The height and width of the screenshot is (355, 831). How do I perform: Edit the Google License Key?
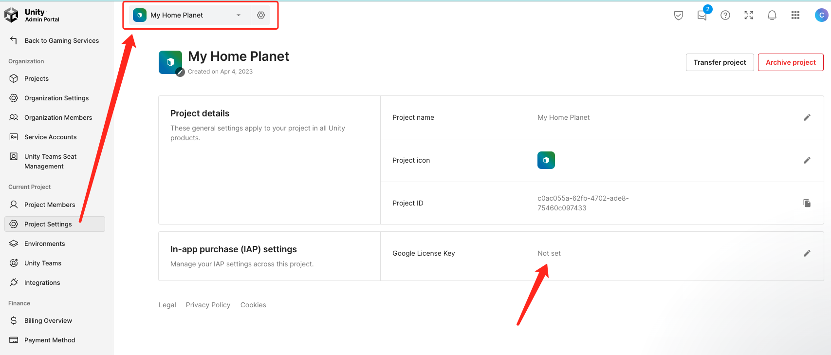pos(807,253)
